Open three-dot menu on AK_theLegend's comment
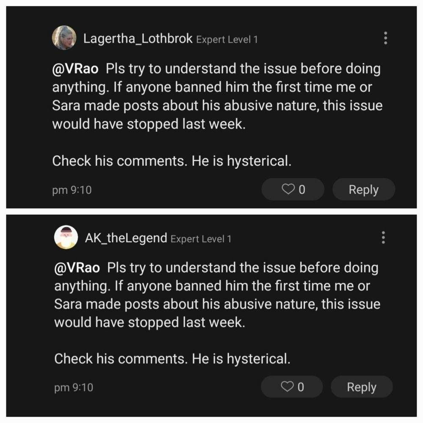 (x=383, y=237)
